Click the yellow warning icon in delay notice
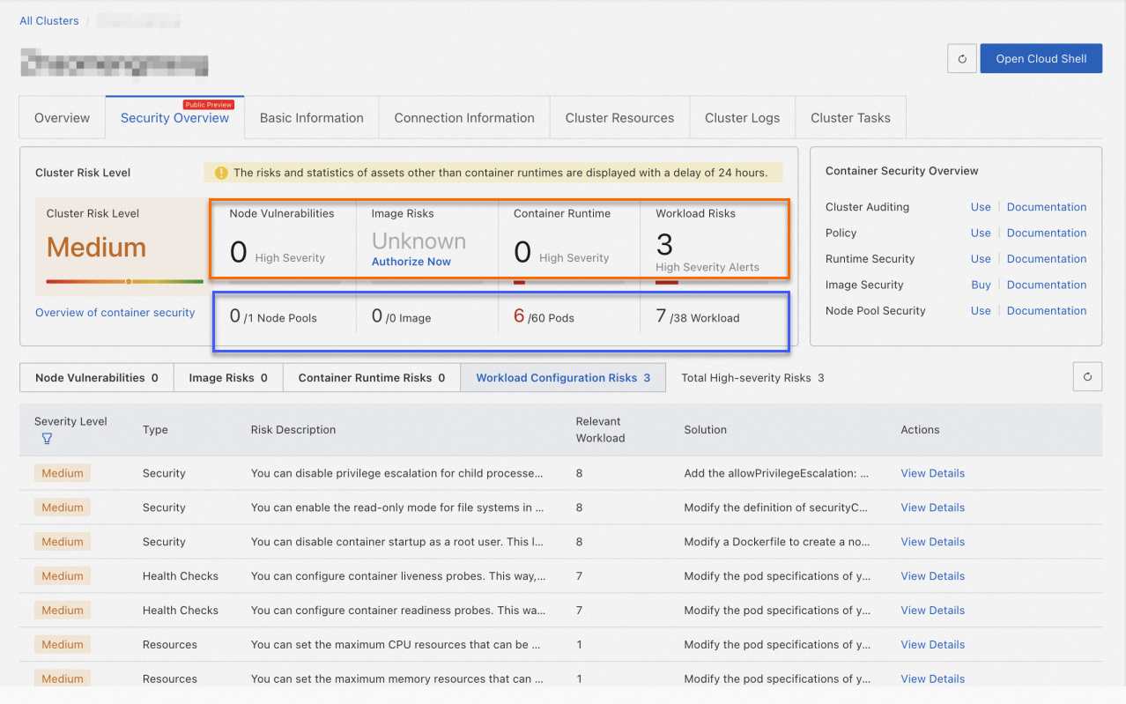This screenshot has height=704, width=1126. [221, 173]
